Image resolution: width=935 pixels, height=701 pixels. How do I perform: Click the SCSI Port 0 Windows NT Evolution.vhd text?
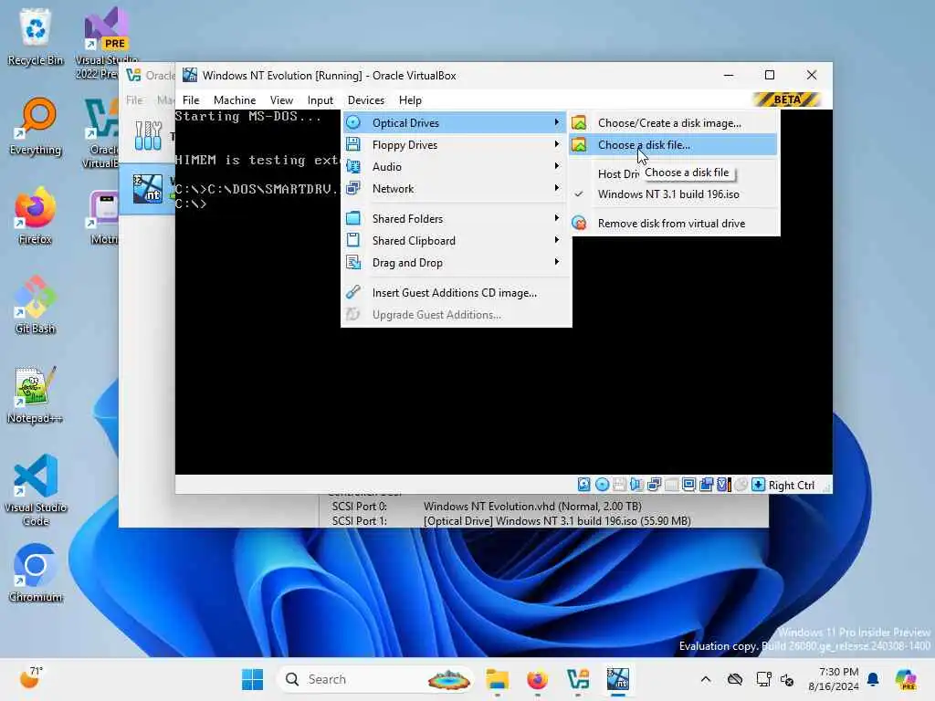point(532,506)
